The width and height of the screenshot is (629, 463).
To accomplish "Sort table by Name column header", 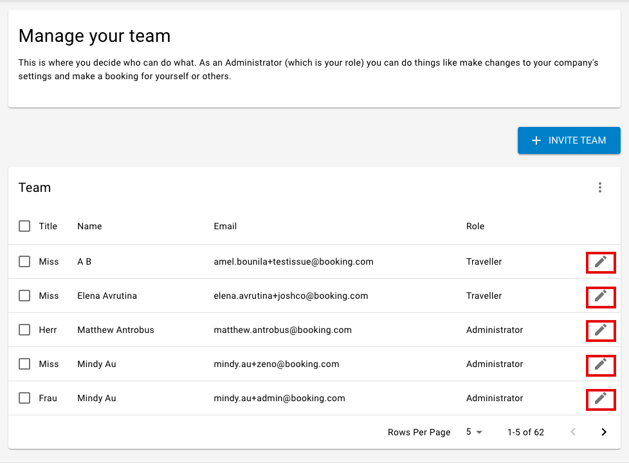I will click(89, 227).
